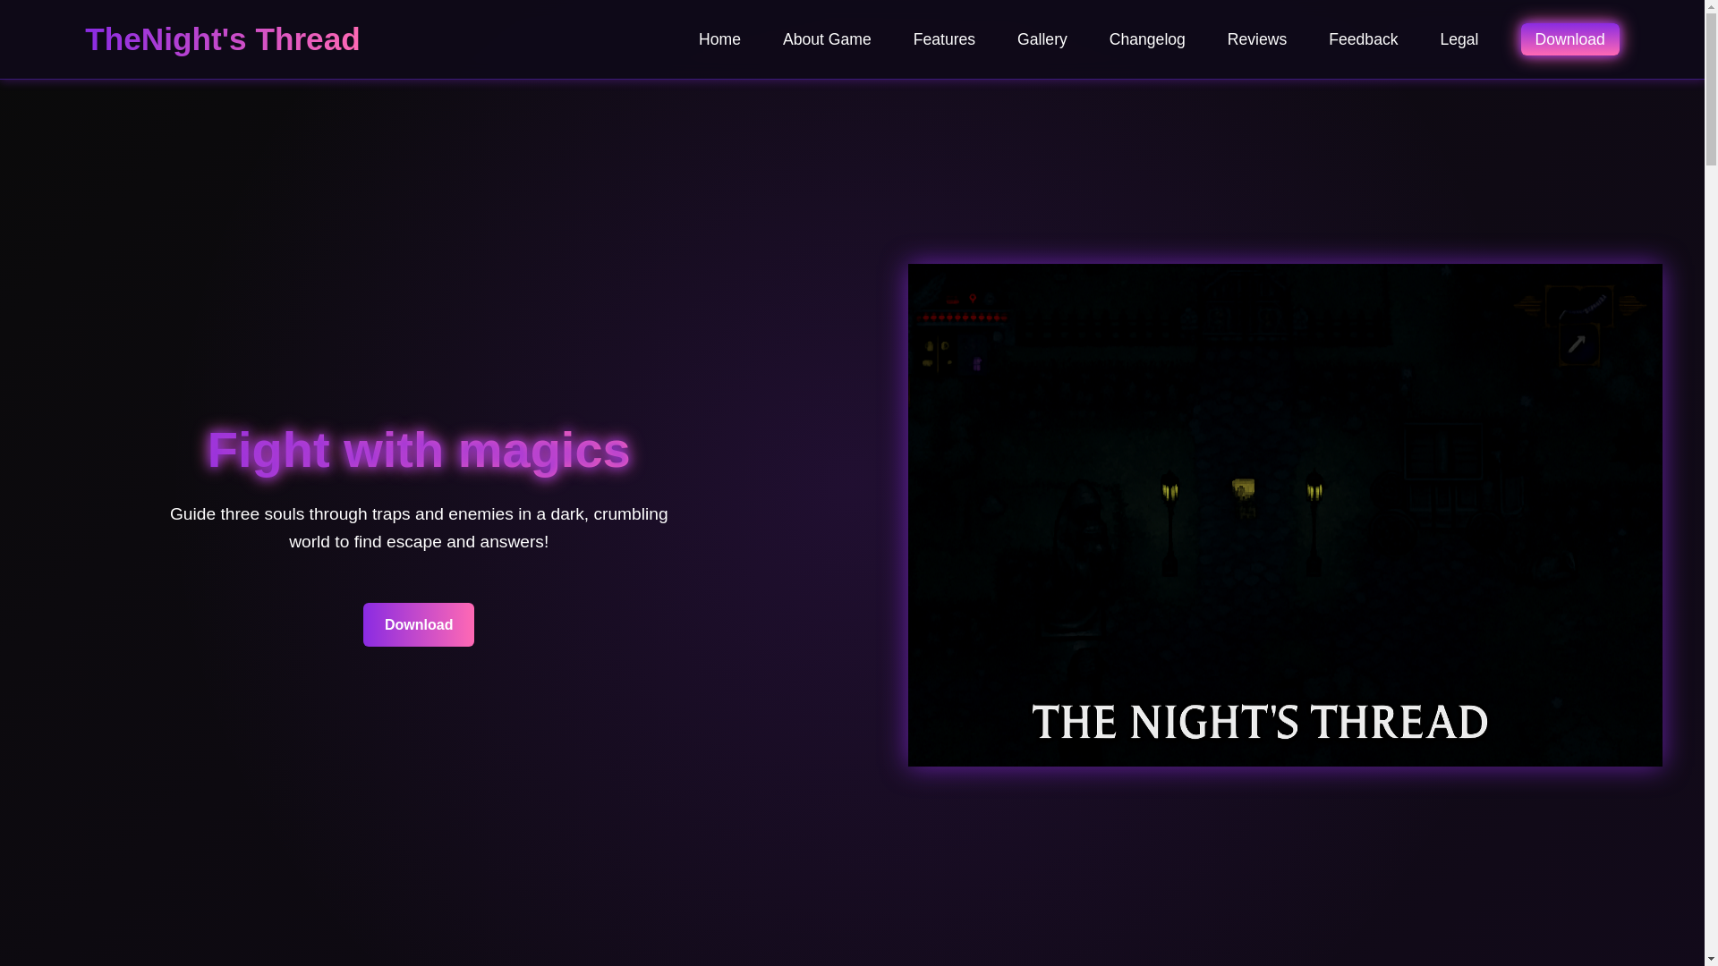Click the game trailer preview image

pyautogui.click(x=1285, y=515)
